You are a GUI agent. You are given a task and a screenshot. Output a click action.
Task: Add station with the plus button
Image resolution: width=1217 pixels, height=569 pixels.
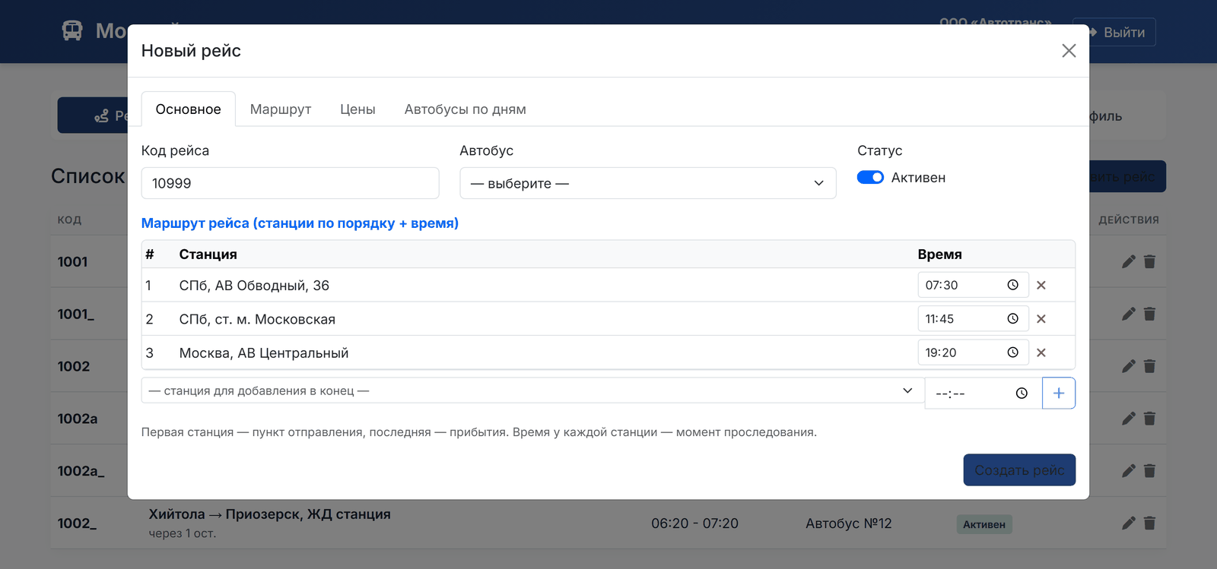(x=1059, y=394)
